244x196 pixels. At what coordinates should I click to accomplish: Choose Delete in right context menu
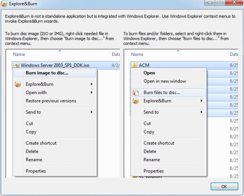coord(168,152)
